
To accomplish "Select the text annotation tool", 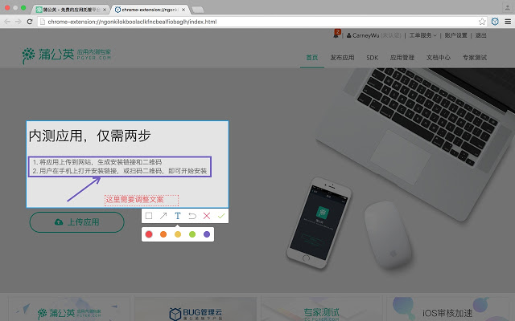I will [178, 216].
